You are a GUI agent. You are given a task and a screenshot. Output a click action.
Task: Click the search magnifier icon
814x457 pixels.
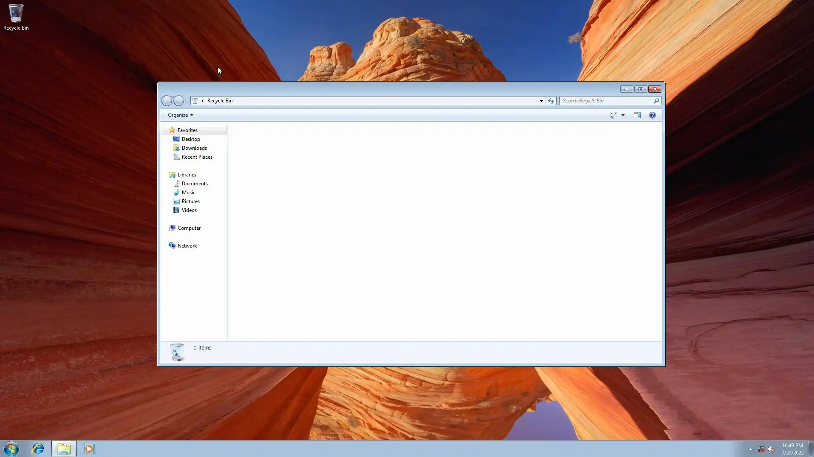[656, 101]
